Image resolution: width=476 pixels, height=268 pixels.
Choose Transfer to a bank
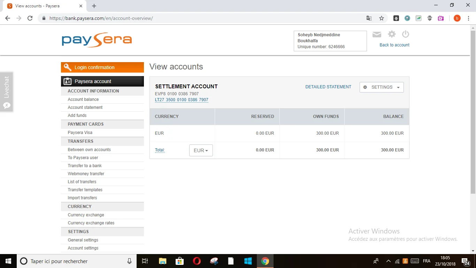(x=85, y=166)
